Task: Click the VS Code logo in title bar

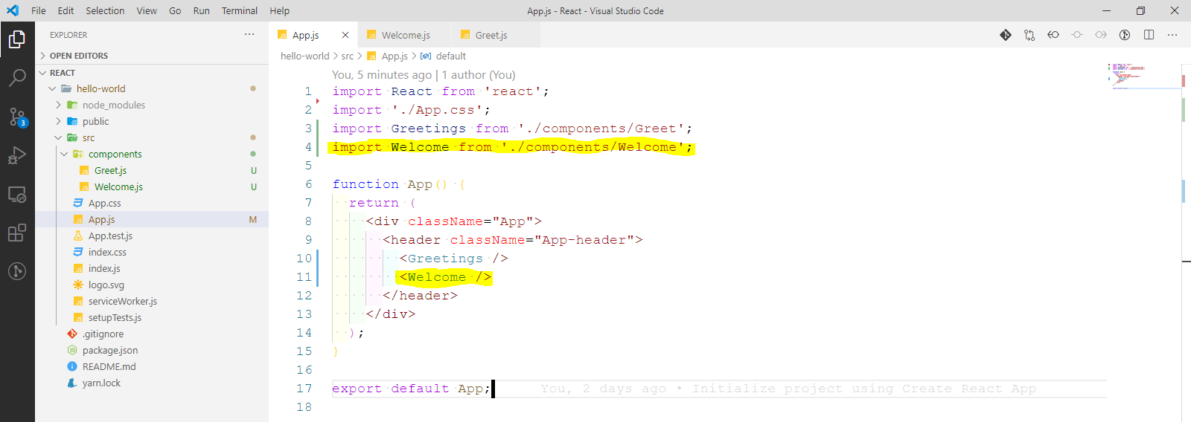Action: click(x=13, y=10)
